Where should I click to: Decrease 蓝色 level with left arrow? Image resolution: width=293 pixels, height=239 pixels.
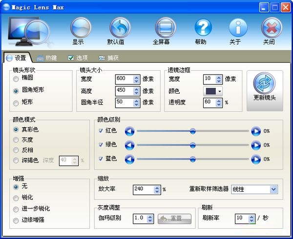point(129,159)
